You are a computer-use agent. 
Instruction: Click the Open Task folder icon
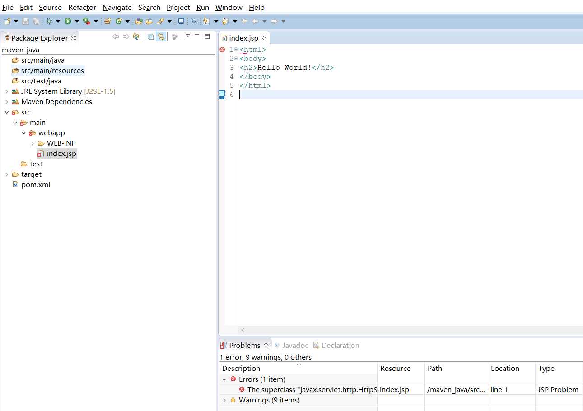coord(149,21)
